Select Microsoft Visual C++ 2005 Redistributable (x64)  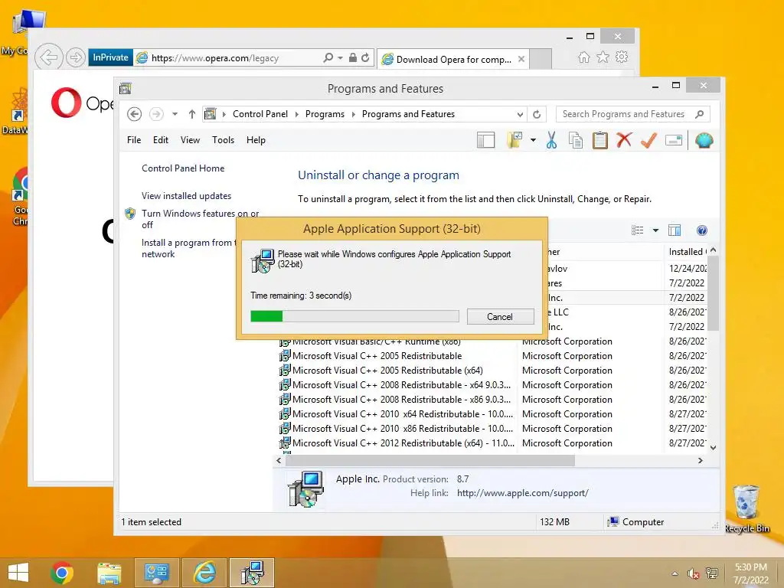(x=387, y=371)
